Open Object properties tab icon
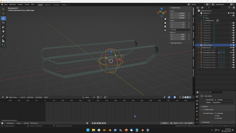Screen dimensions: 236x133 [197, 119]
